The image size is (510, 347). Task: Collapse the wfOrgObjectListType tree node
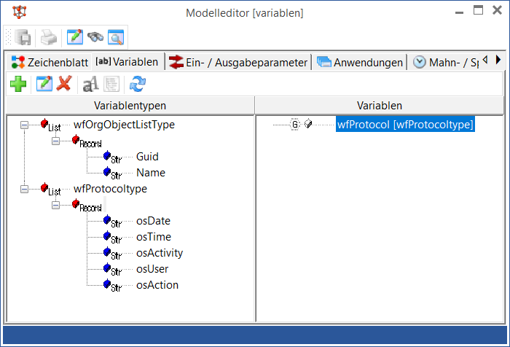[25, 125]
